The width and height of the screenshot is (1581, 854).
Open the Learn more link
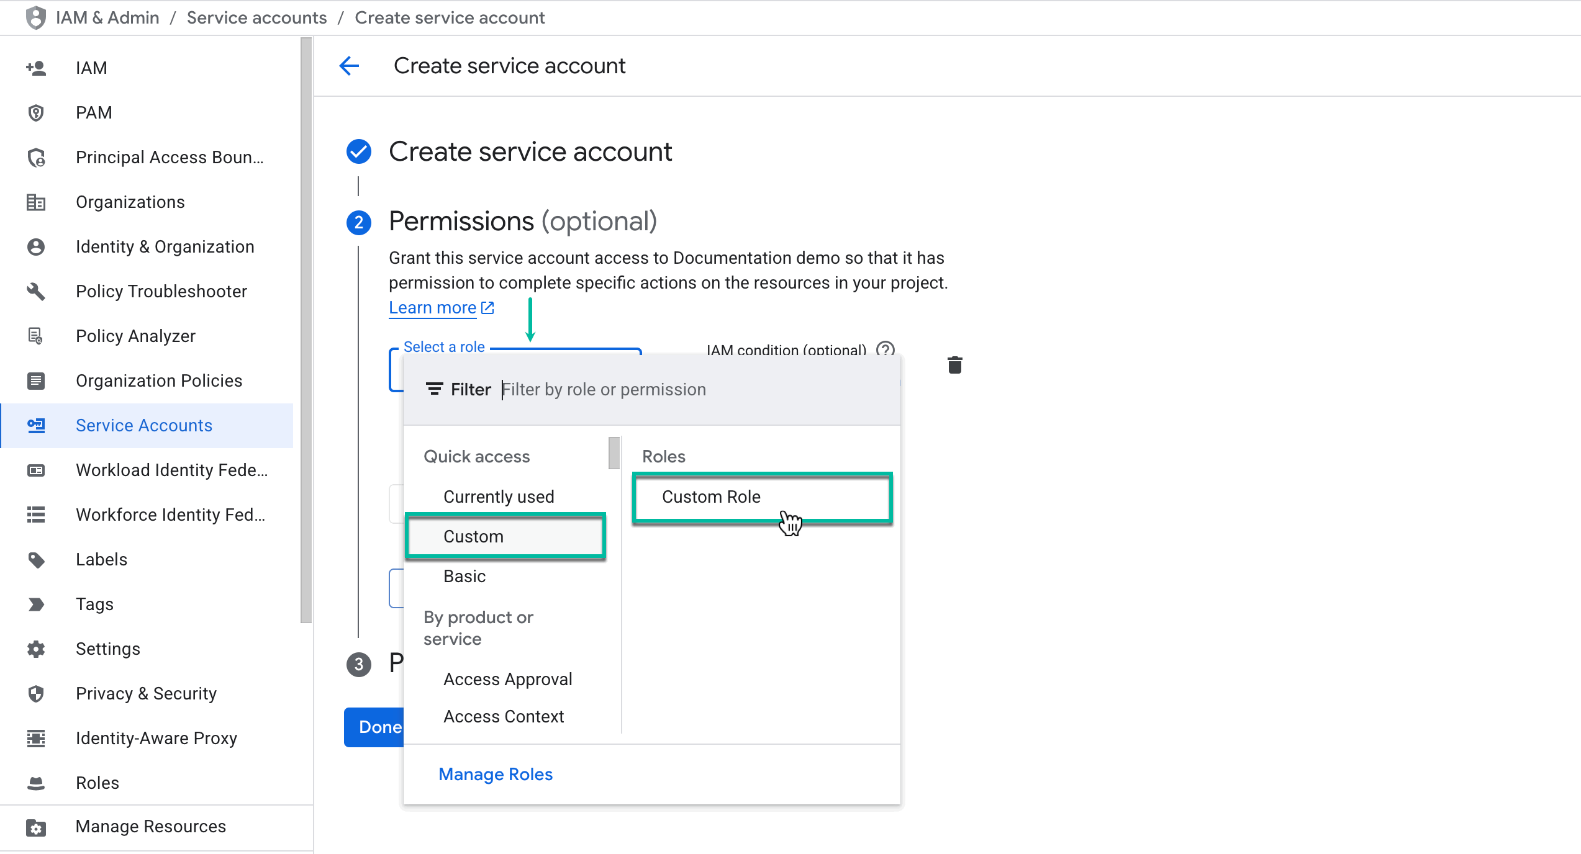point(433,307)
